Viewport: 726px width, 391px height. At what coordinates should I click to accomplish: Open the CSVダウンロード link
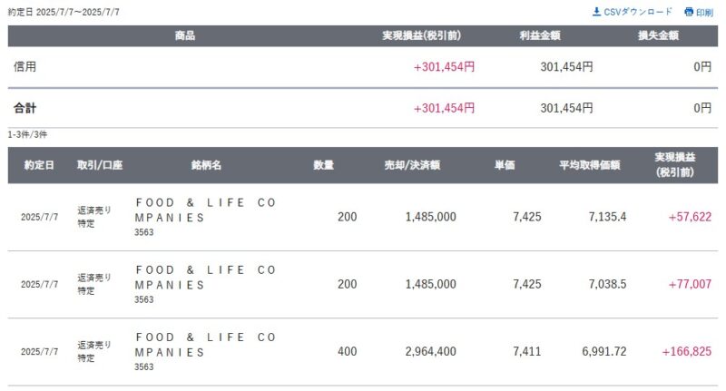click(x=632, y=12)
